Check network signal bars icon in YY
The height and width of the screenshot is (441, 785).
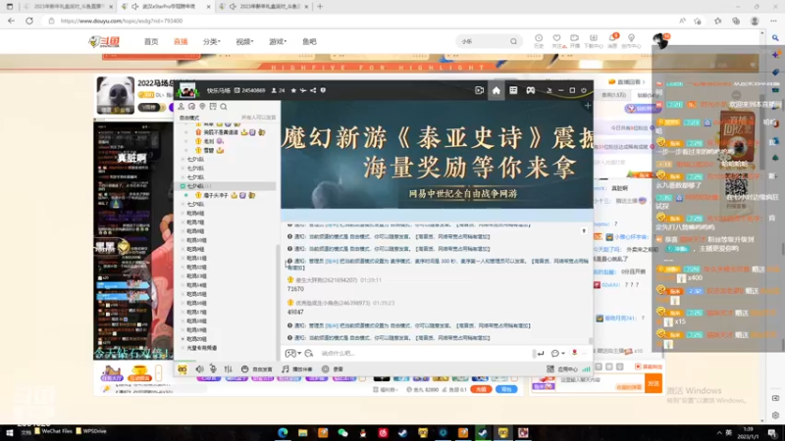point(586,369)
